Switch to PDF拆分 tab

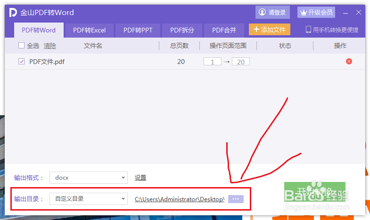(182, 30)
